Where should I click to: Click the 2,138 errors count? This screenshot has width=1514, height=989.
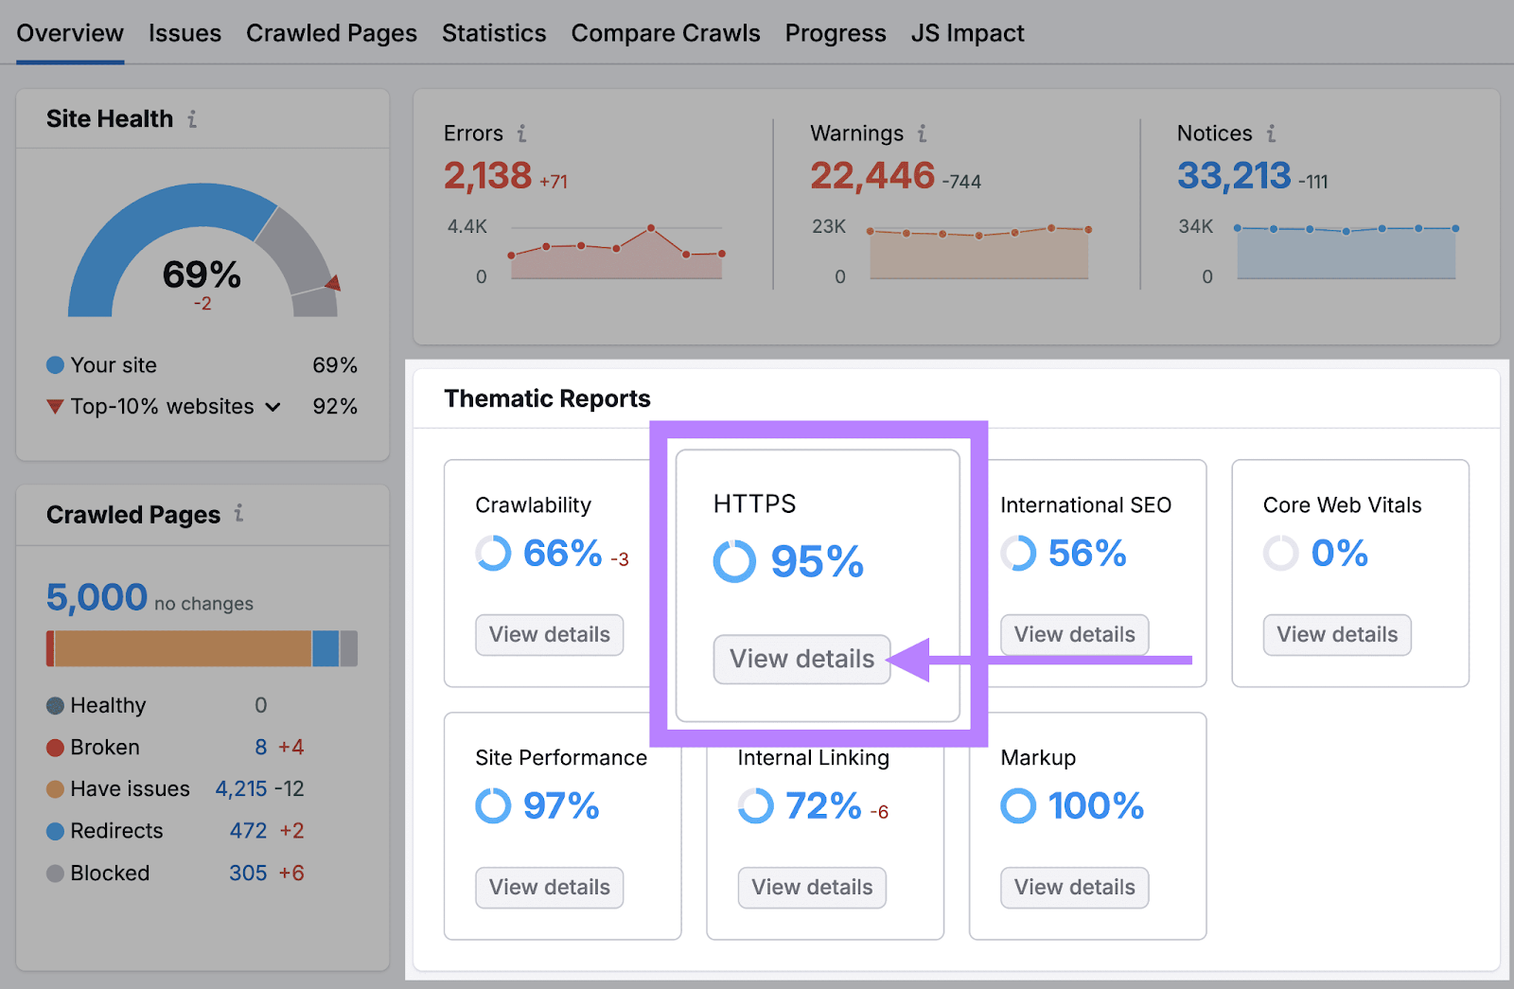coord(487,176)
